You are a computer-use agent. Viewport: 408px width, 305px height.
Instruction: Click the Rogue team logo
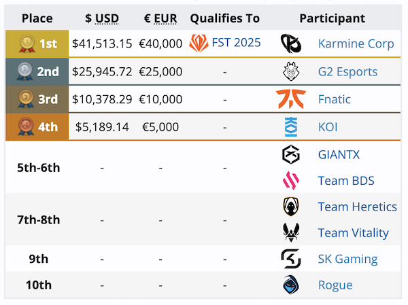coord(291,285)
